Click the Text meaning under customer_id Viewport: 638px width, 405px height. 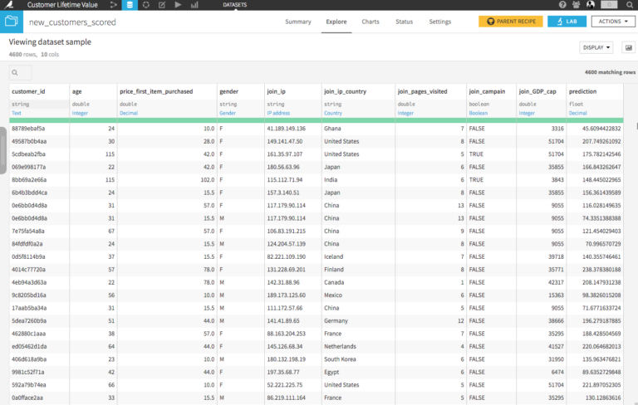(17, 113)
